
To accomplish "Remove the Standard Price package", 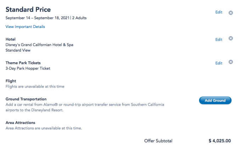I will tap(231, 13).
